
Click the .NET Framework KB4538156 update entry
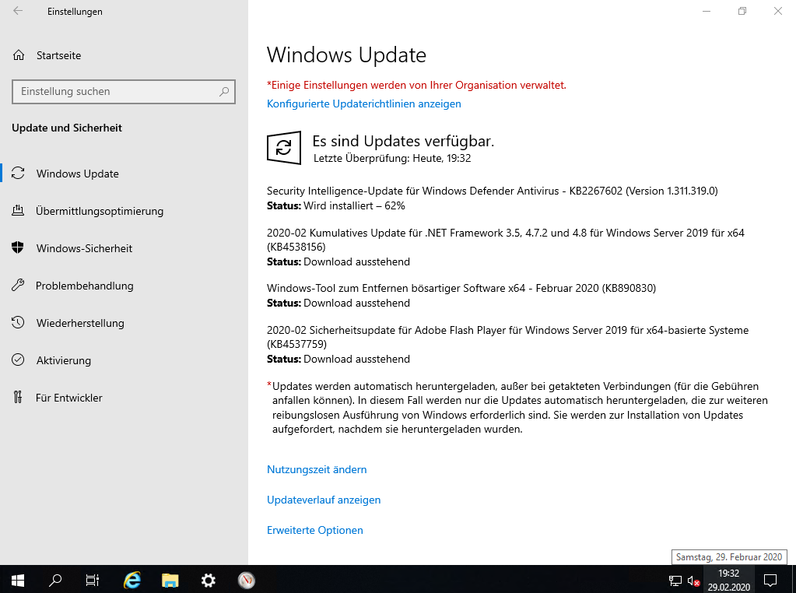click(x=506, y=240)
